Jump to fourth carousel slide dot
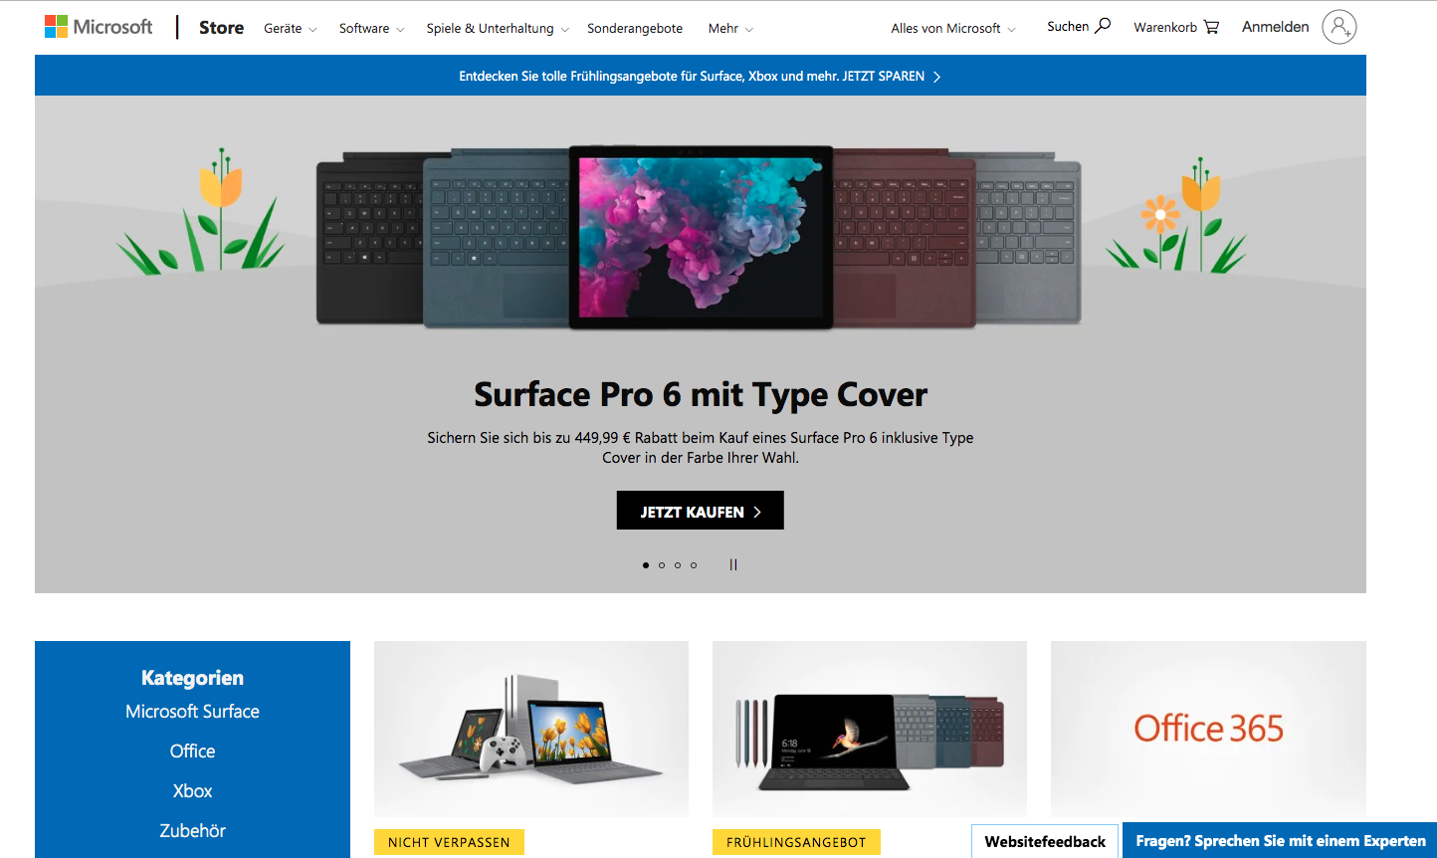 [x=694, y=565]
